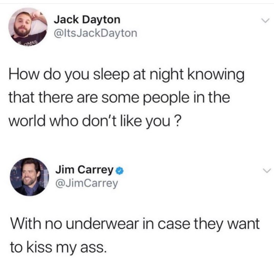The image size is (274, 279).
Task: Select the line 'How do you sleep at night knowing'
Action: 127,75
